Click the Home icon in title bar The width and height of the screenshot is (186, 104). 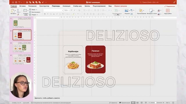click(13, 2)
